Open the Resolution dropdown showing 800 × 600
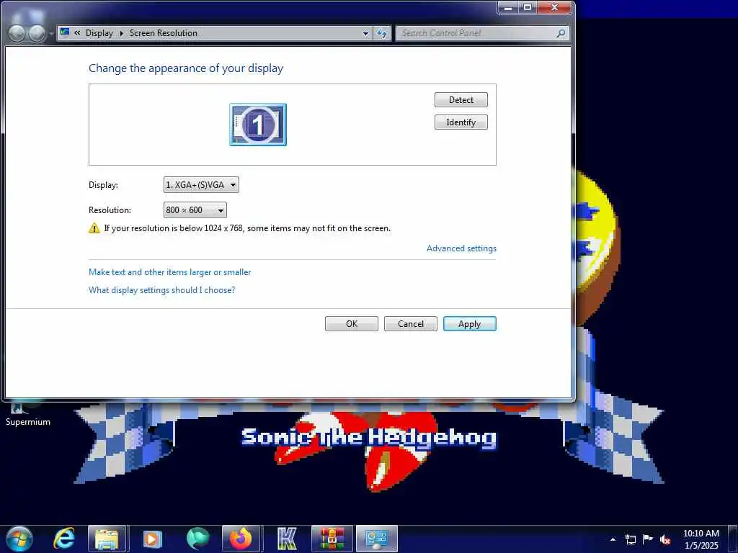The width and height of the screenshot is (738, 553). [x=195, y=210]
